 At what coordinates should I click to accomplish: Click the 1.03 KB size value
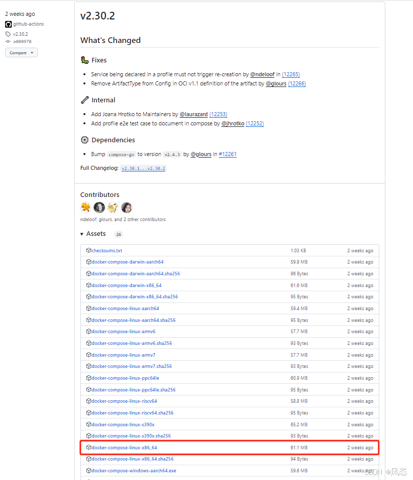[298, 250]
